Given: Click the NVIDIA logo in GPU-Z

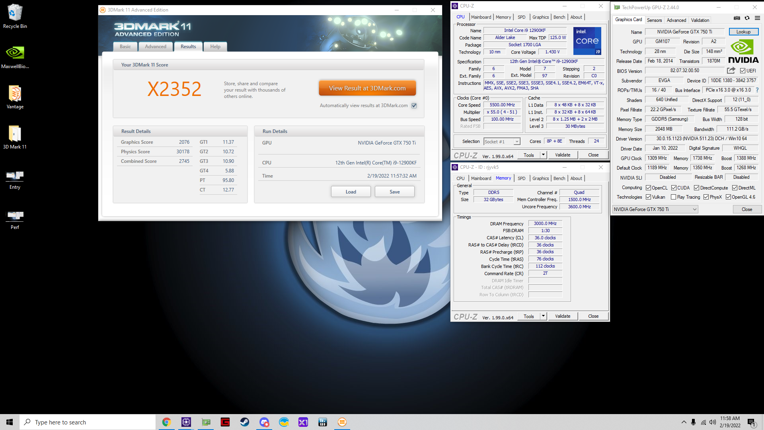Looking at the screenshot, I should click(x=743, y=51).
